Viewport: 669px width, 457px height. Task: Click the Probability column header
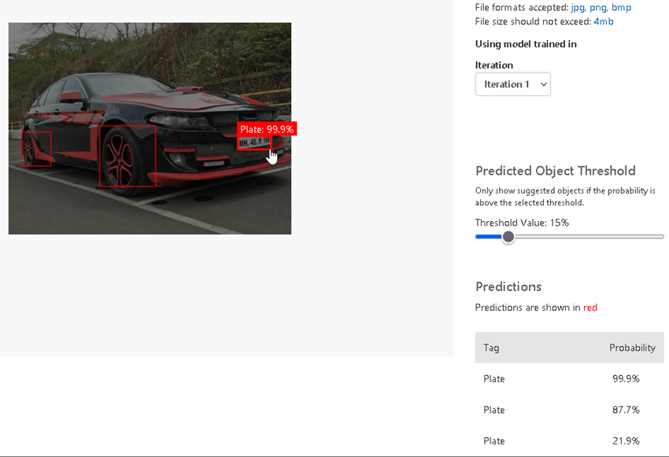tap(632, 348)
